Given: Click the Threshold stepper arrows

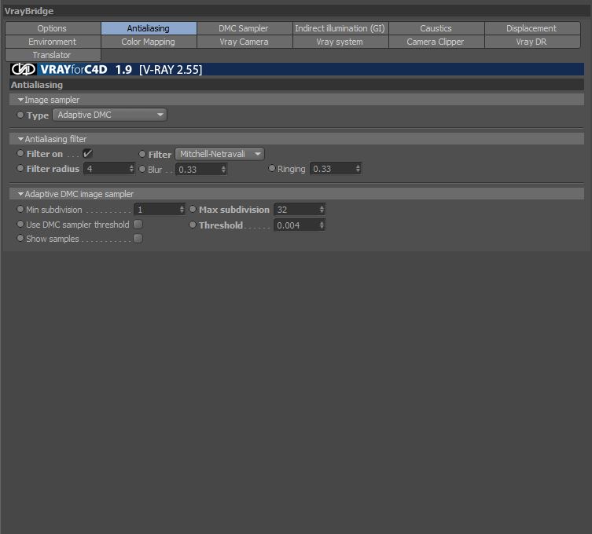Looking at the screenshot, I should 322,225.
